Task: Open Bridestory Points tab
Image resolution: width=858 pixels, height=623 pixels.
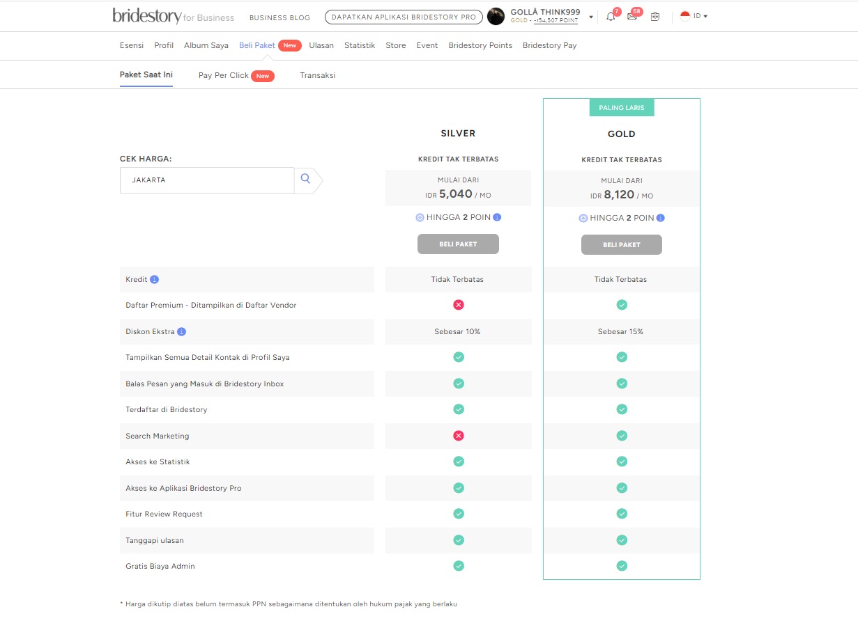Action: pos(480,45)
